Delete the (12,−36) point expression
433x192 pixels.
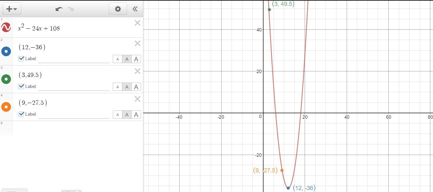pos(138,43)
